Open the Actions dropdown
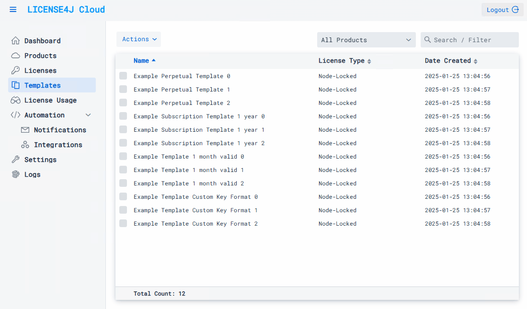Screen dimensions: 527x309 pos(139,39)
